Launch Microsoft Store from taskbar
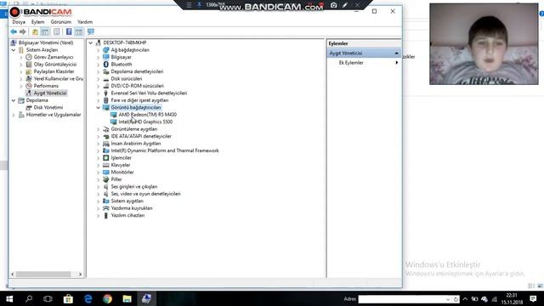Screen dimensions: 544x306 [68, 298]
